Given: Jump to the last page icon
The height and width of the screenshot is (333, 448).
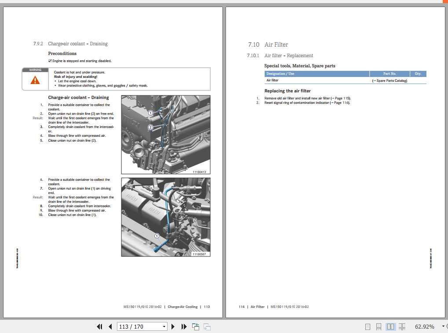Looking at the screenshot, I should coord(184,326).
